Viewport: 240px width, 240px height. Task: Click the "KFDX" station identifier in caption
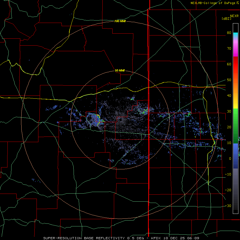pos(156,238)
